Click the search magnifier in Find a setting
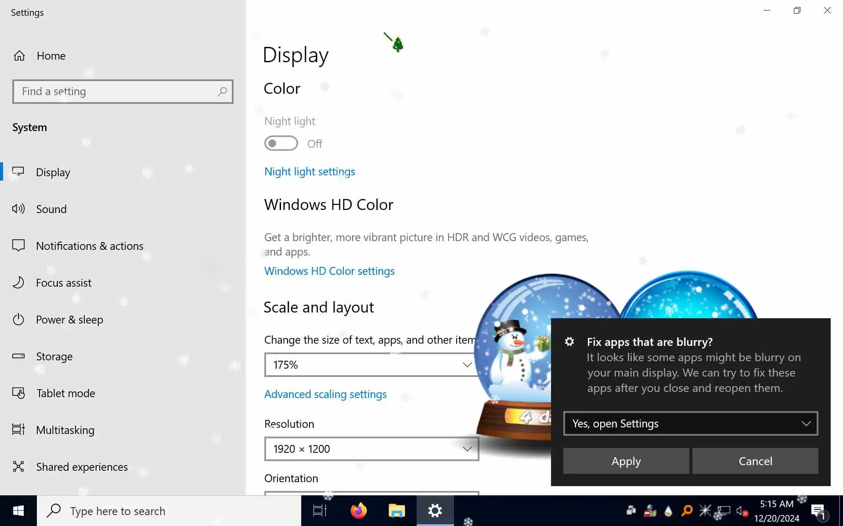 [x=222, y=92]
